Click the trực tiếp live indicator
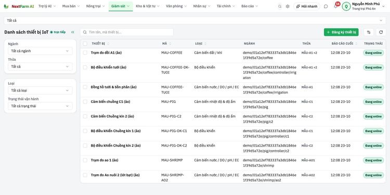Viewport: 390px width, 195px height. pyautogui.click(x=58, y=32)
